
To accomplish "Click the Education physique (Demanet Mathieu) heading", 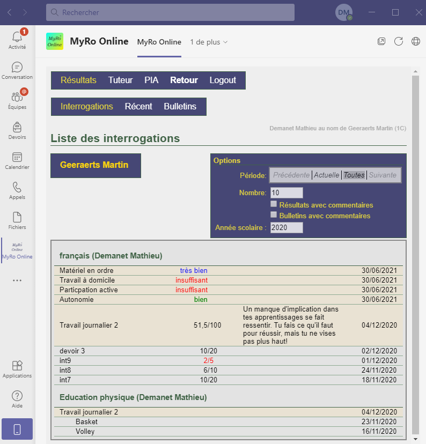I will (x=133, y=397).
